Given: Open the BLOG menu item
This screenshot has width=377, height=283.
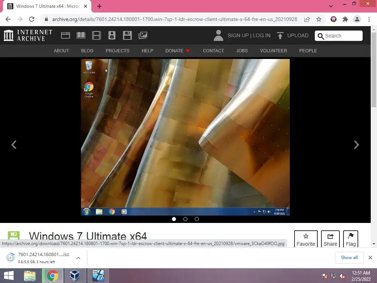Looking at the screenshot, I should coord(87,51).
